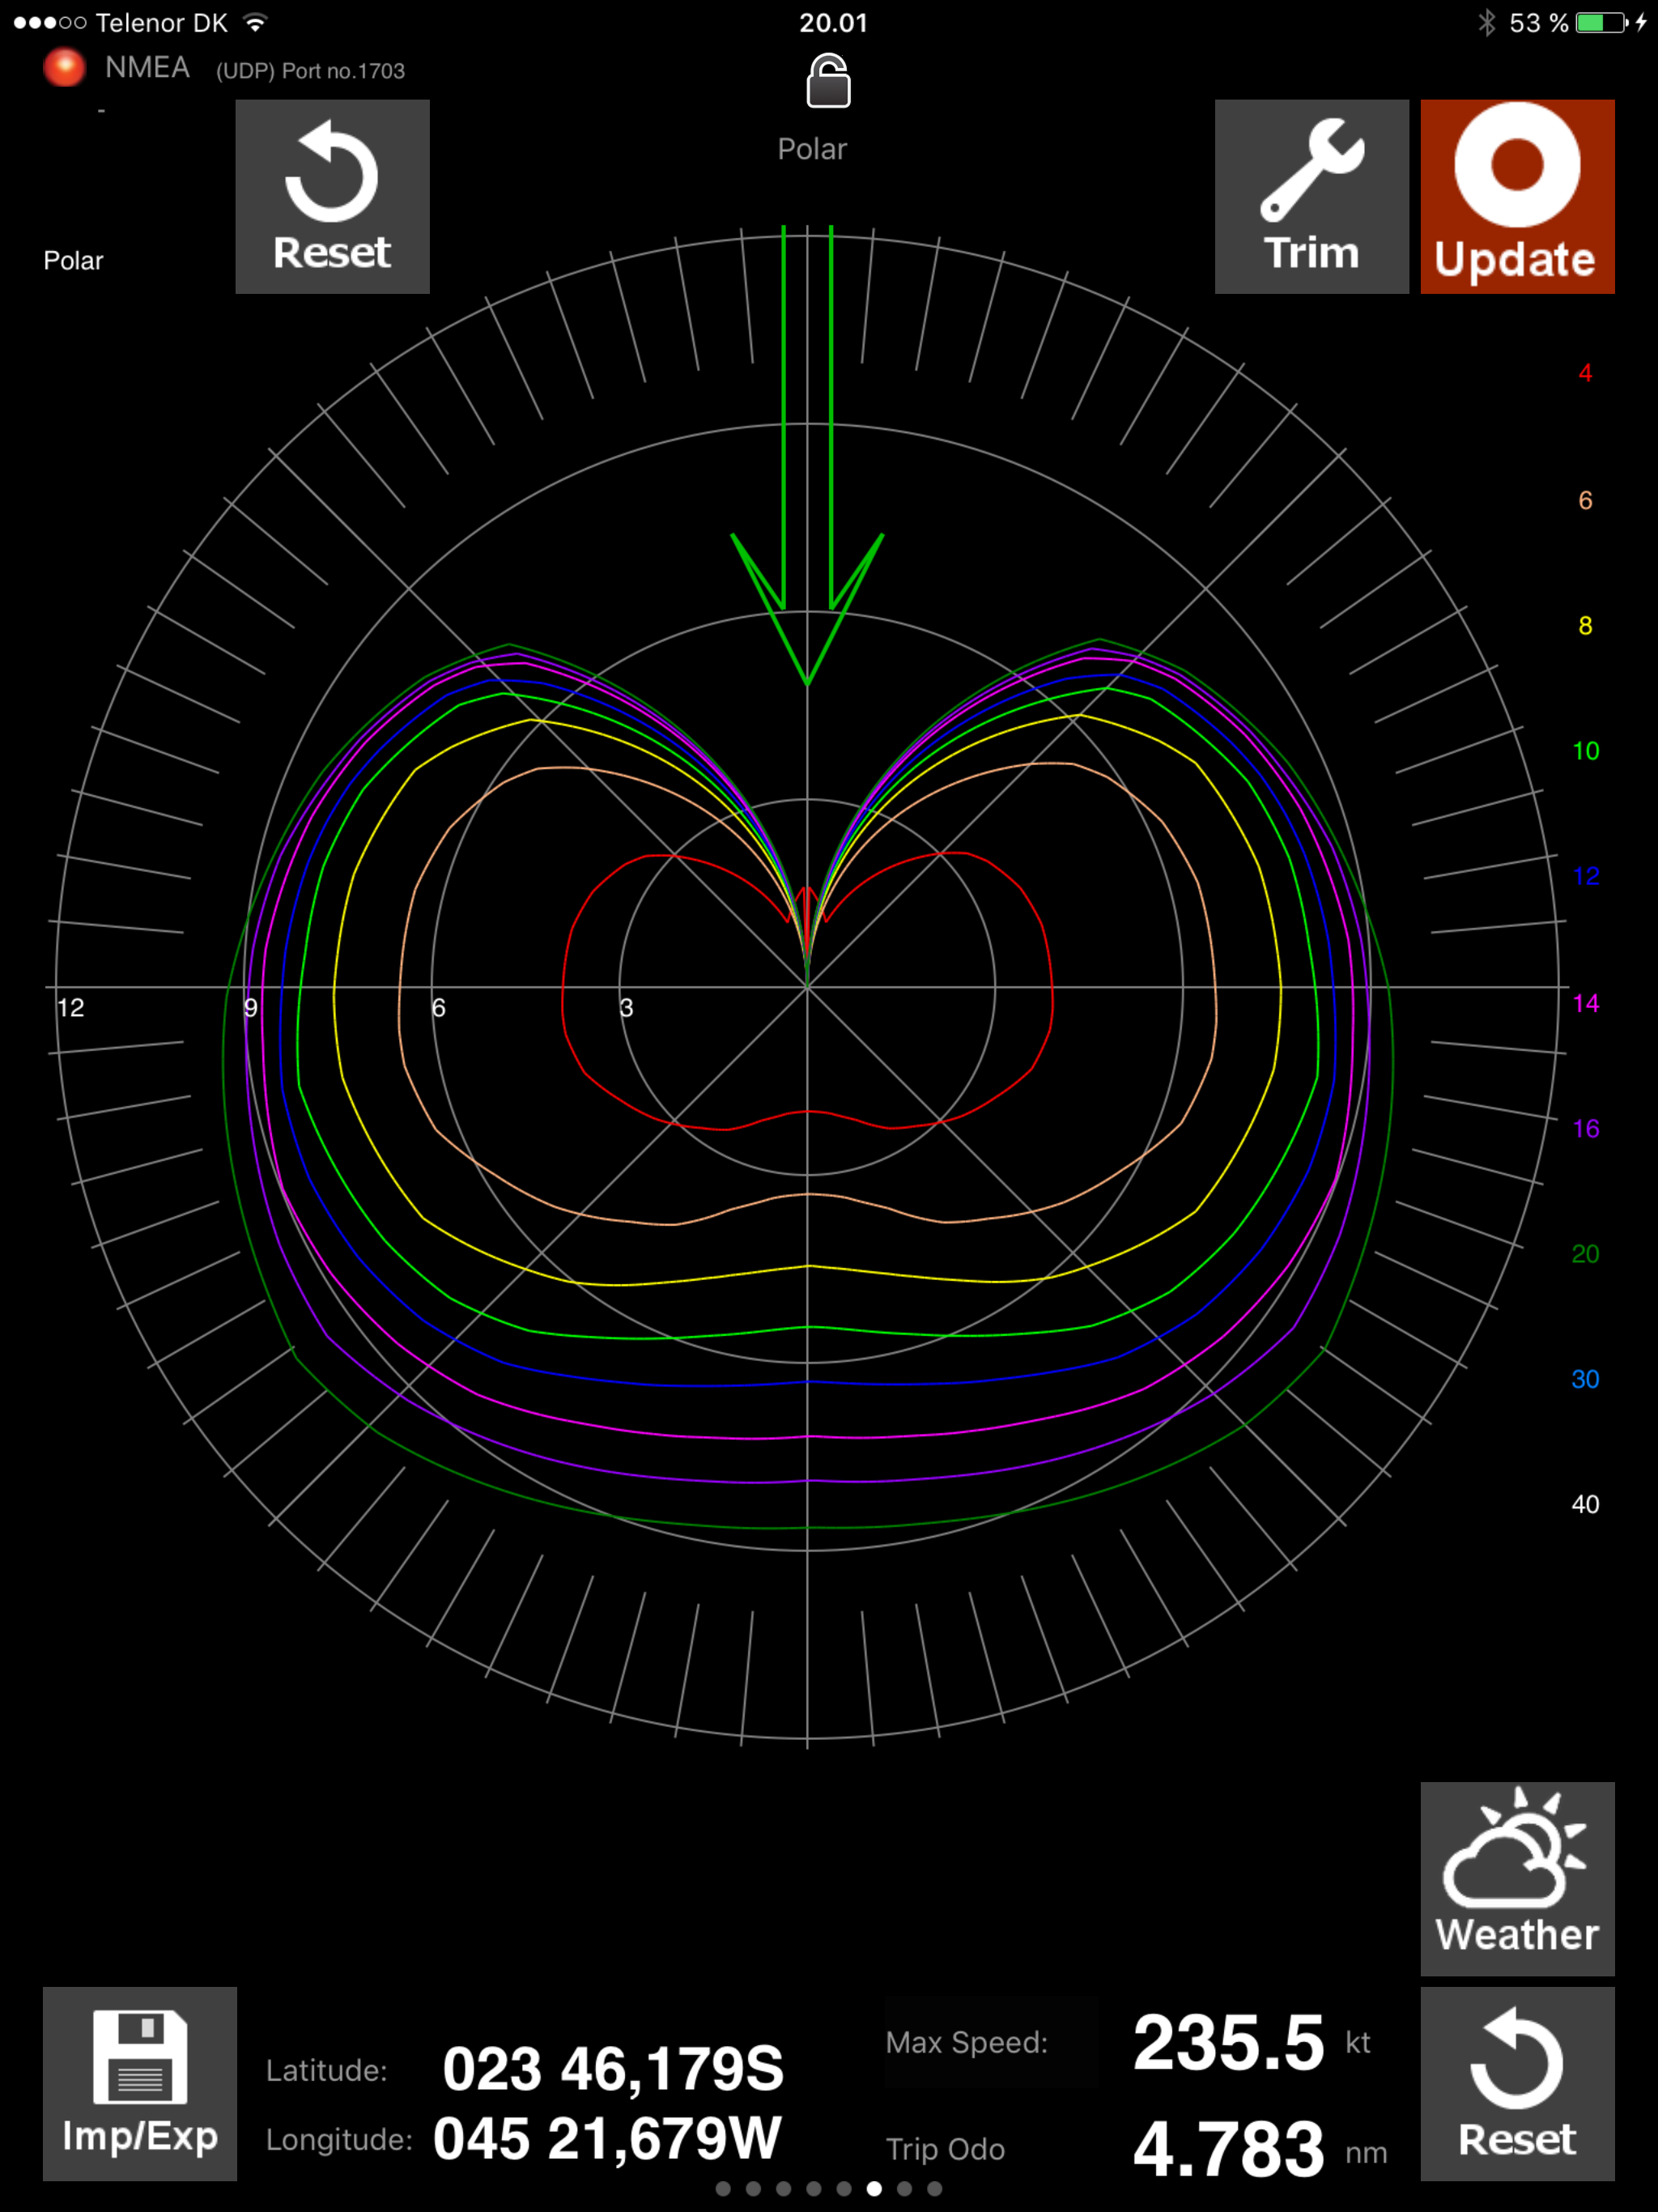This screenshot has height=2212, width=1658.
Task: Select wind speed 40 in legend
Action: [x=1585, y=1504]
